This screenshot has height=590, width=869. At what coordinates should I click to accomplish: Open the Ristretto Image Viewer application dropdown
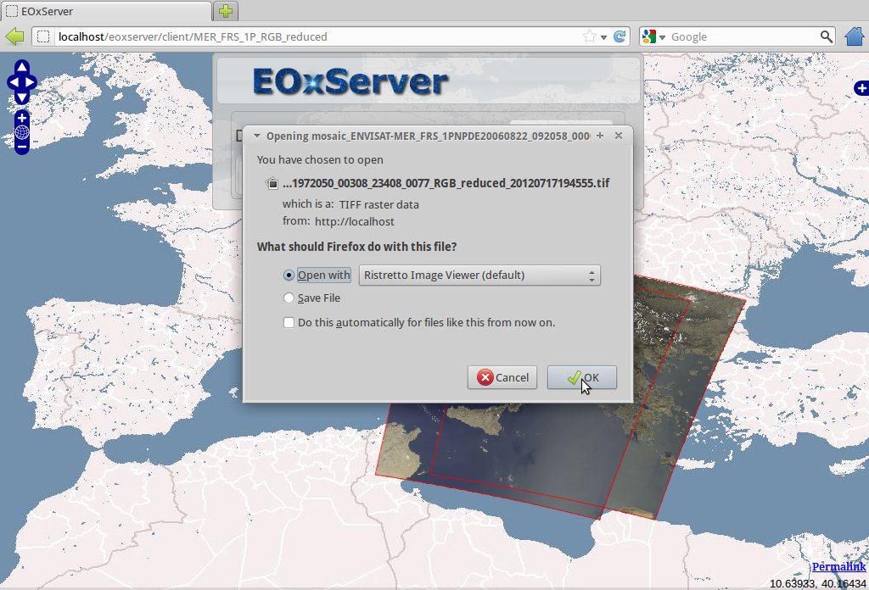pyautogui.click(x=479, y=276)
